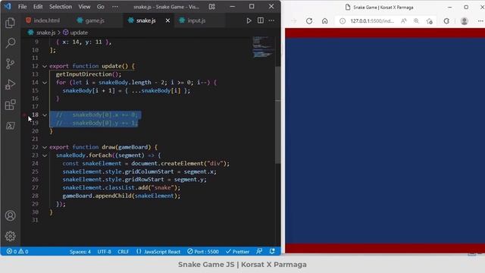
Task: Change UTF-8 file encoding
Action: pos(105,251)
